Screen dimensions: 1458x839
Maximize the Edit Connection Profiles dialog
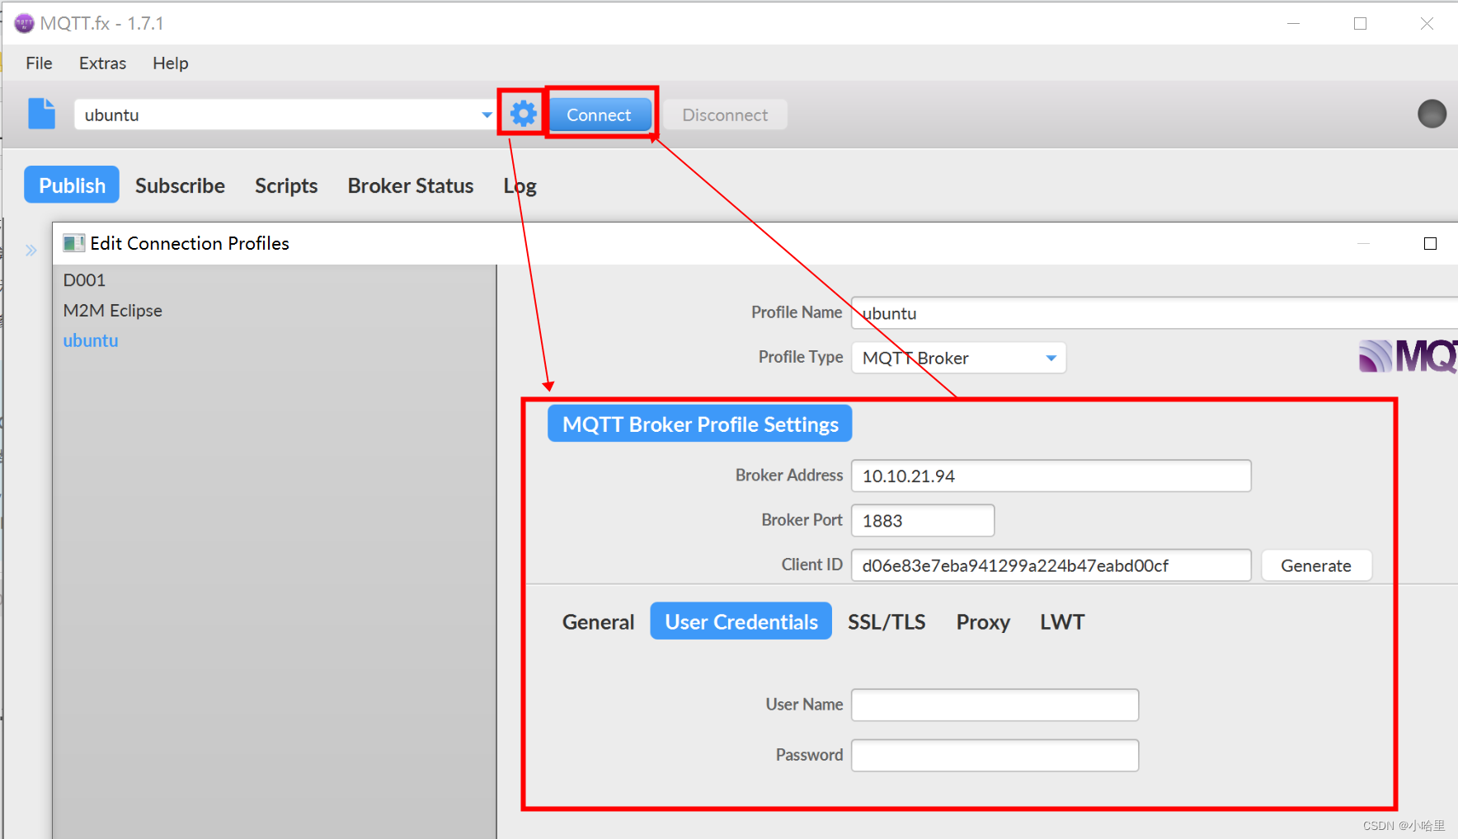click(x=1430, y=243)
